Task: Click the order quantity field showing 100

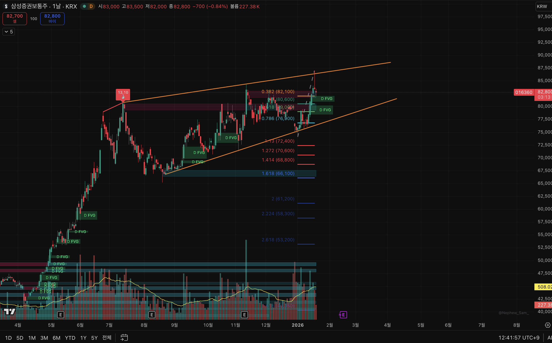Action: 33,19
